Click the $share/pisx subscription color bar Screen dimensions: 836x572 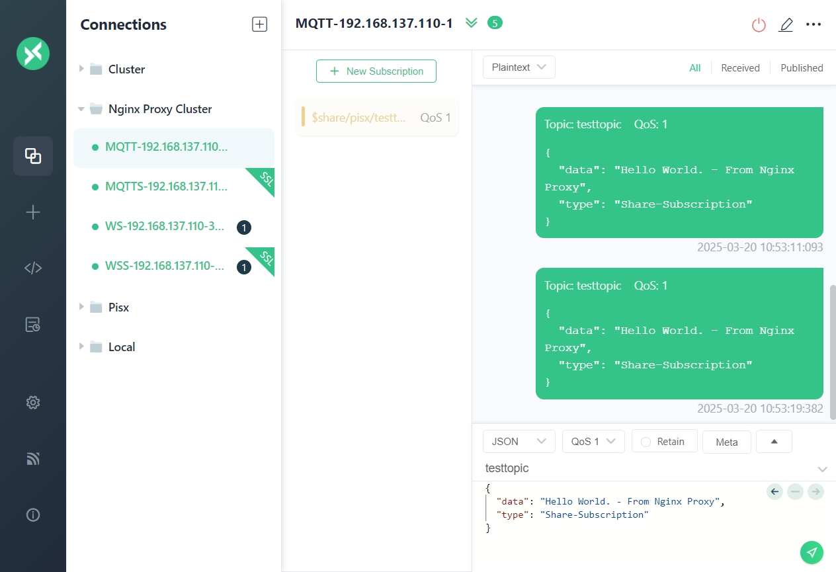[x=304, y=117]
